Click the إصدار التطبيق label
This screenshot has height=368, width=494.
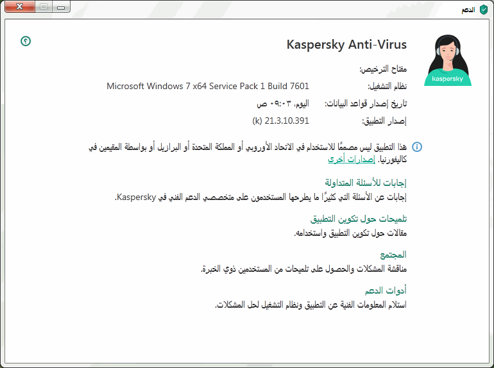point(384,121)
